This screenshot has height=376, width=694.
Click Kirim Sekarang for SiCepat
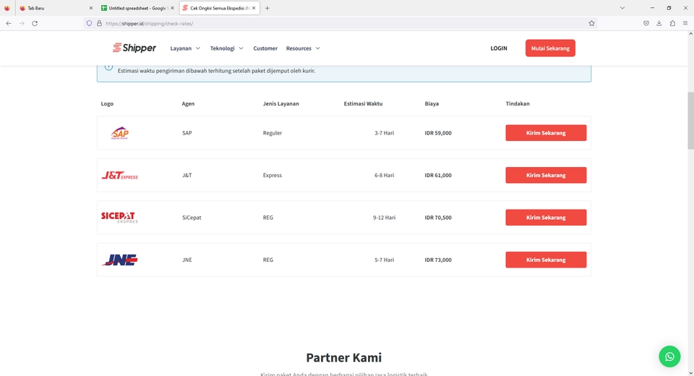coord(546,218)
